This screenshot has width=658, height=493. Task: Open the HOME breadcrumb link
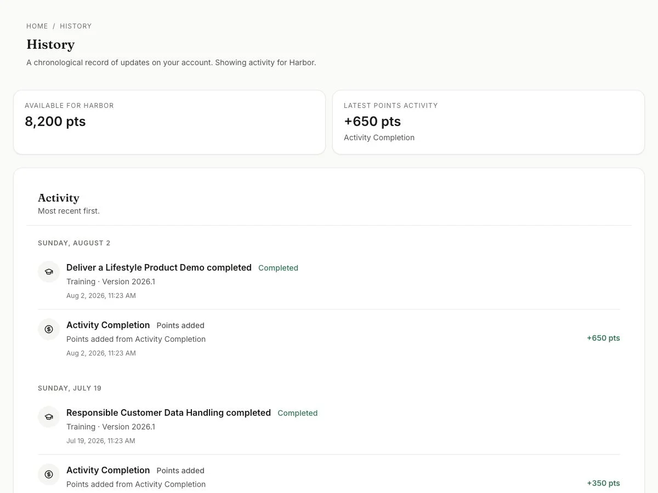click(x=37, y=26)
